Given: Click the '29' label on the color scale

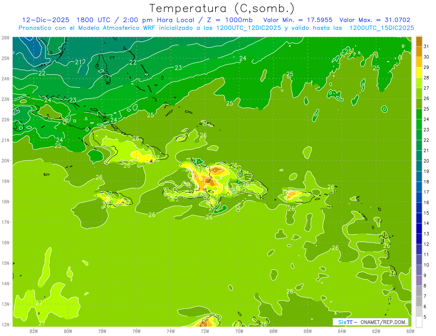Looking at the screenshot, I should point(427,67).
